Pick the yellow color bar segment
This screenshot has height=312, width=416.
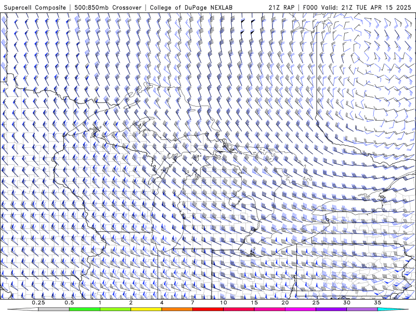click(x=146, y=309)
